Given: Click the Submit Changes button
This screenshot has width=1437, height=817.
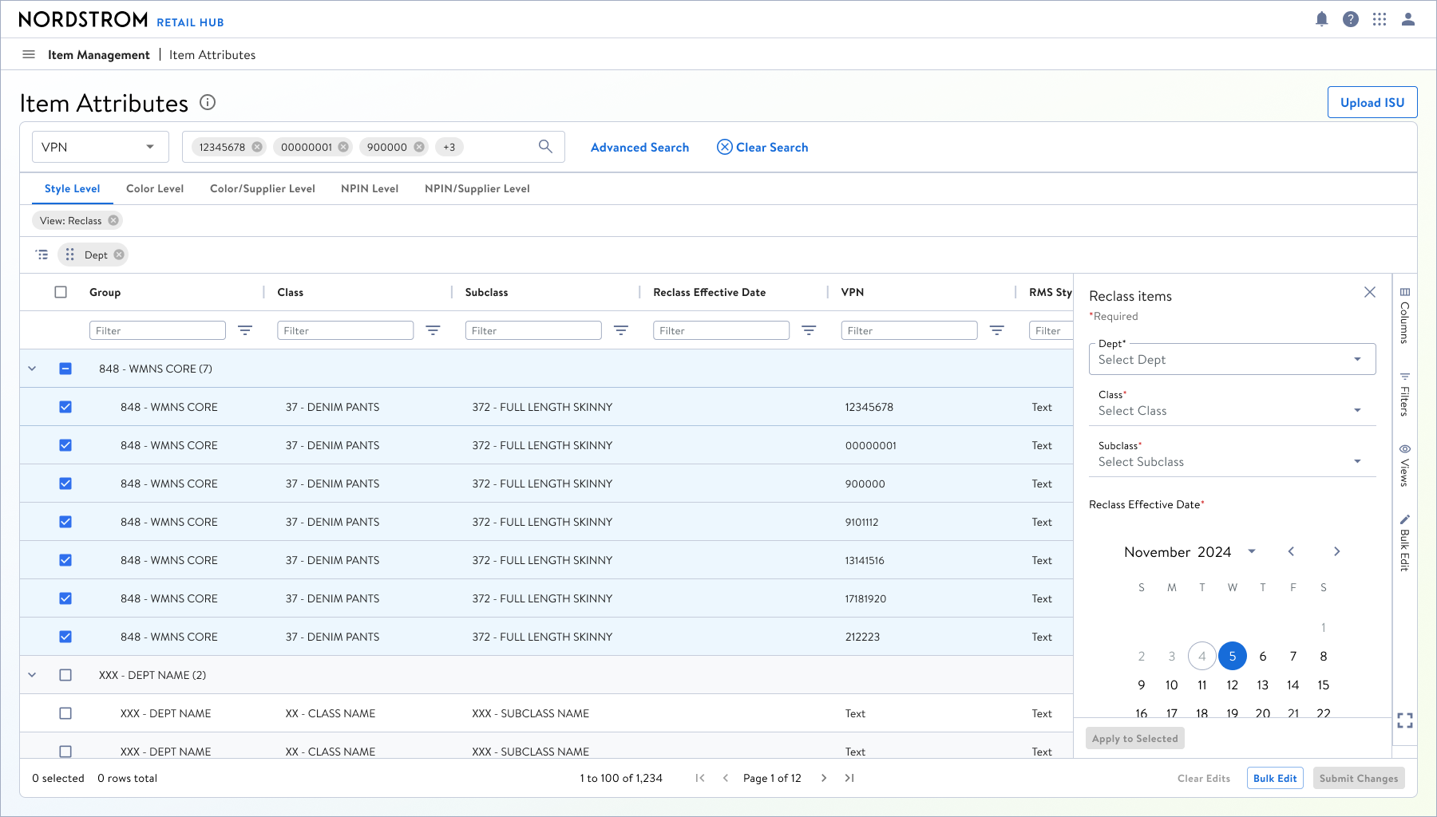Looking at the screenshot, I should pos(1359,778).
